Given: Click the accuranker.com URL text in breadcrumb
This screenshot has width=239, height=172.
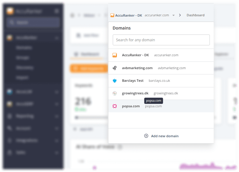Looking at the screenshot, I should (x=157, y=15).
